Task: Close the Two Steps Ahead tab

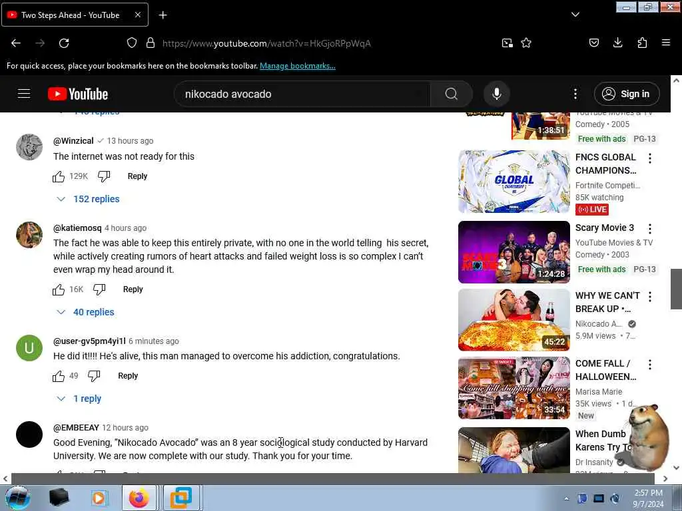Action: tap(137, 15)
